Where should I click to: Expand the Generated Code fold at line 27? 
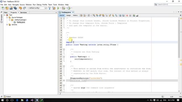click(64, 80)
